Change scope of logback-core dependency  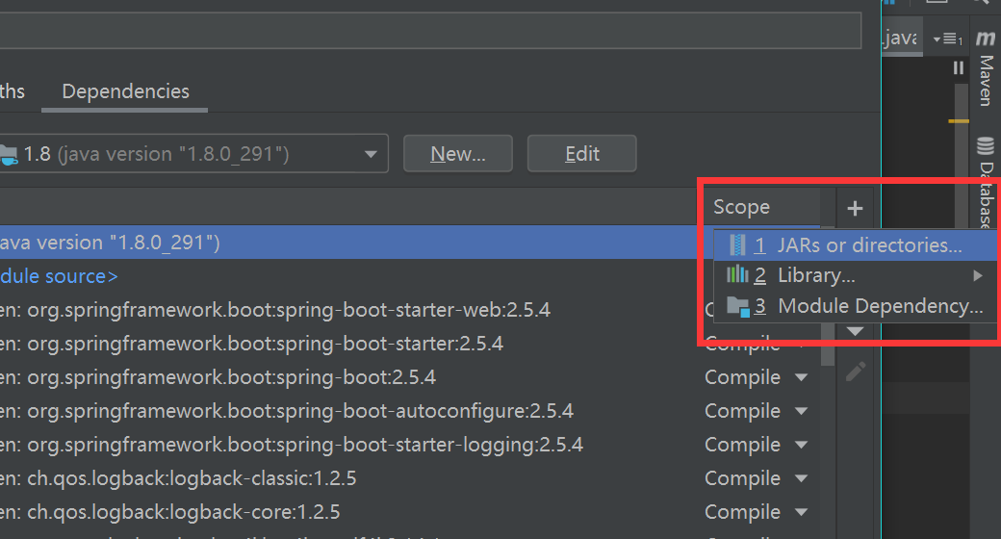tap(757, 512)
